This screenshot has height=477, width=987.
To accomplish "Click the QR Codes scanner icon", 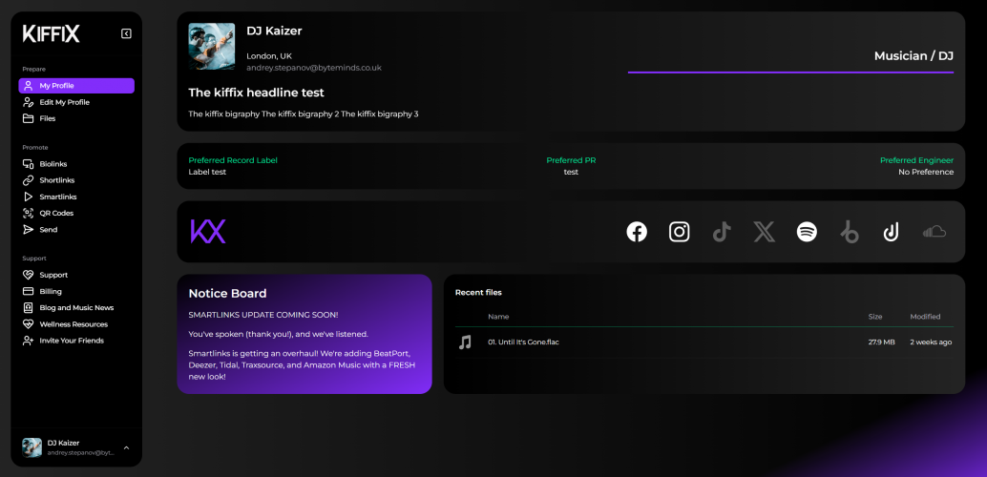I will pos(29,213).
